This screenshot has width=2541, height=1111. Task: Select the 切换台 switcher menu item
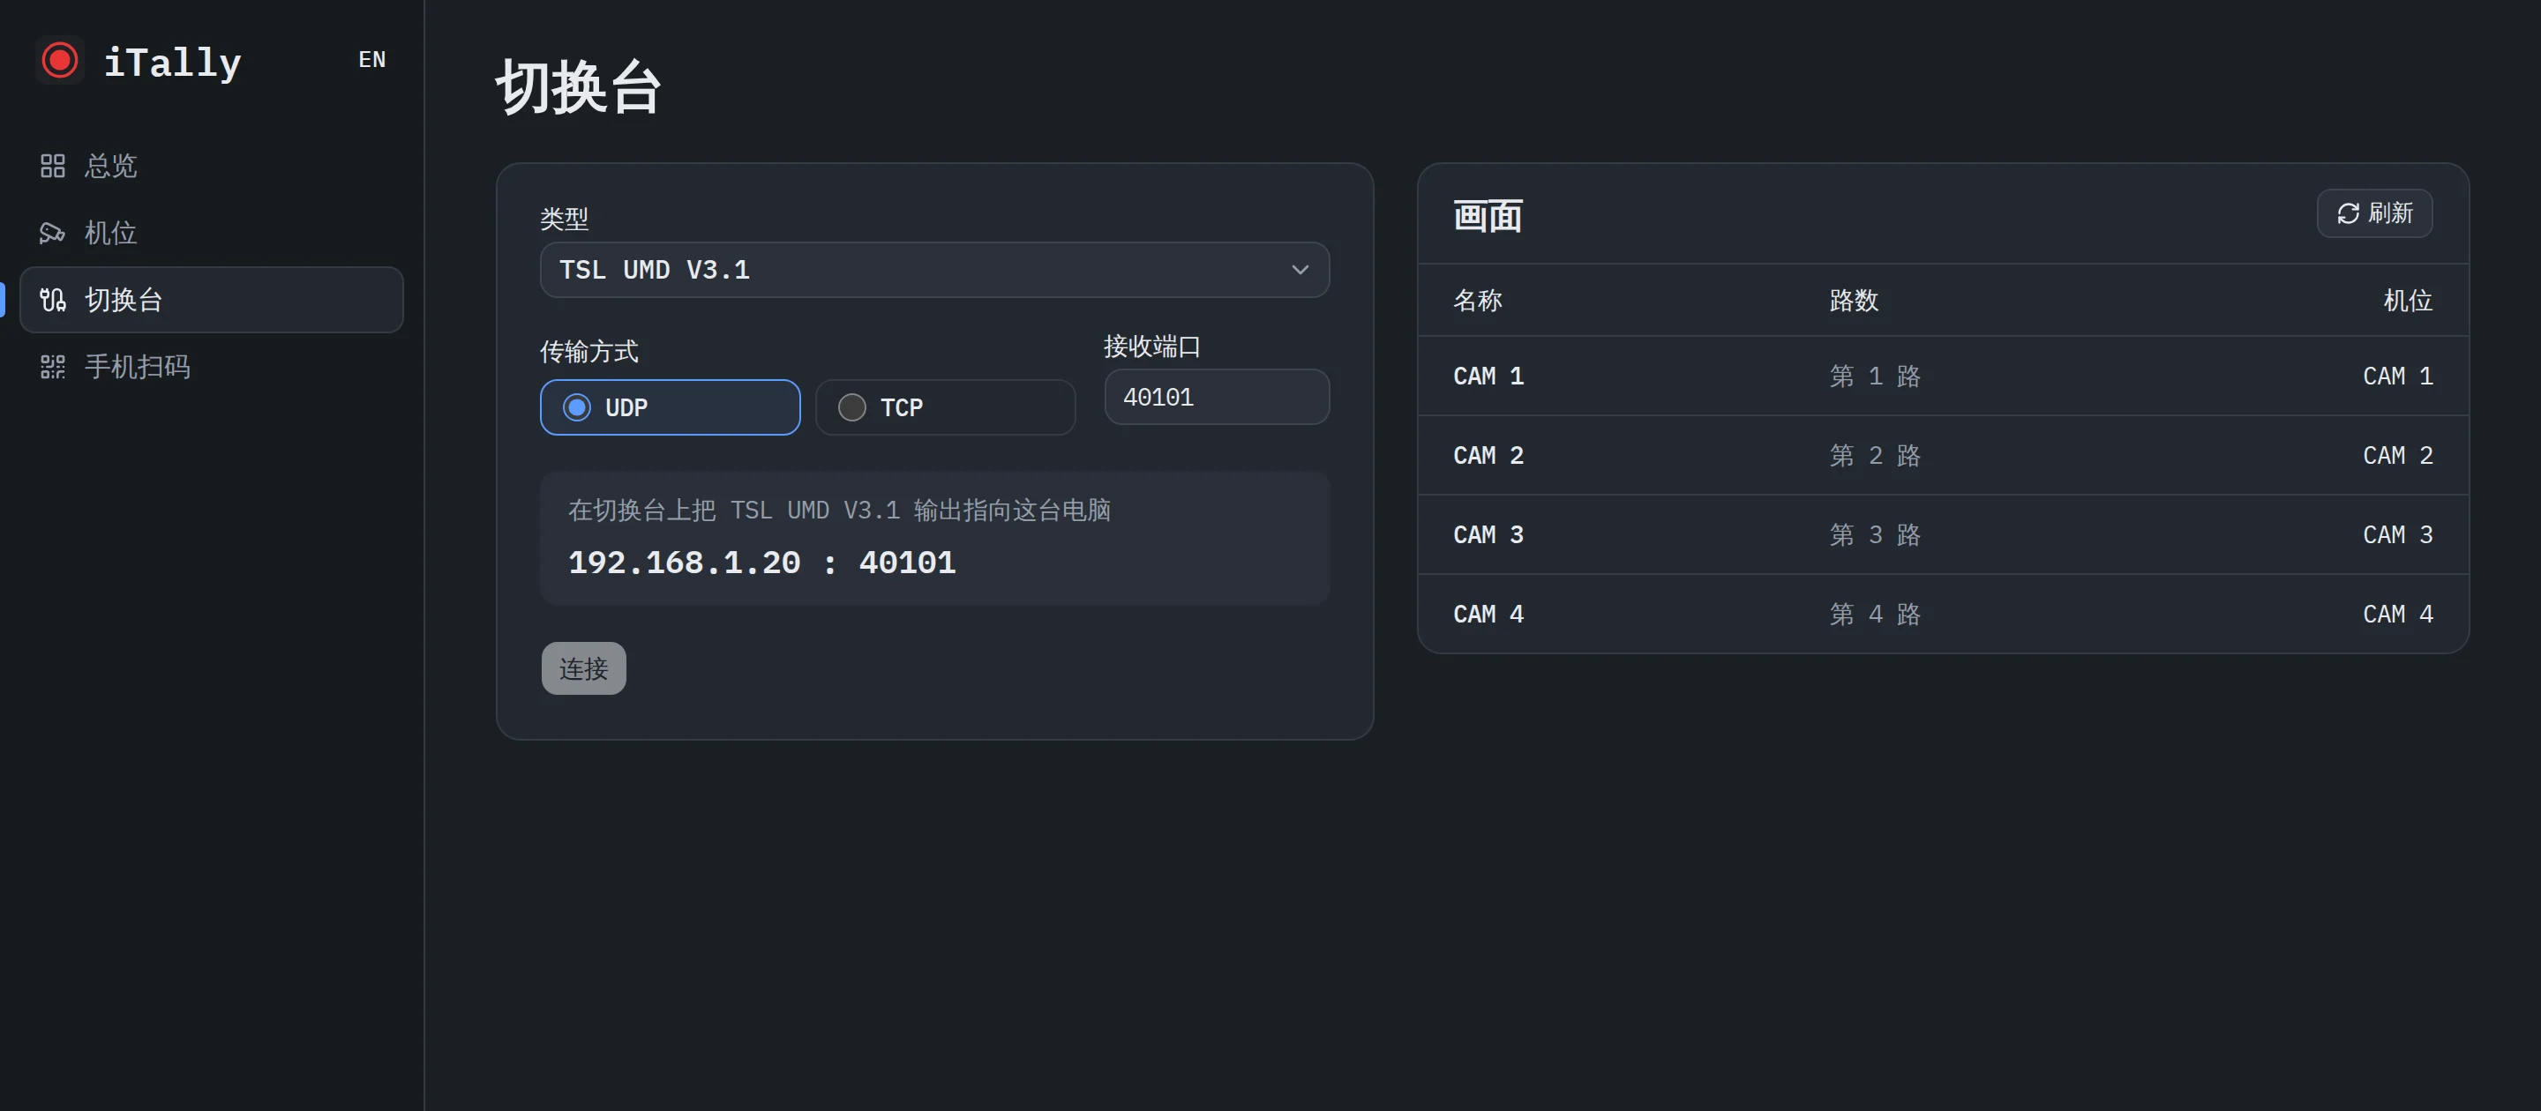(211, 300)
